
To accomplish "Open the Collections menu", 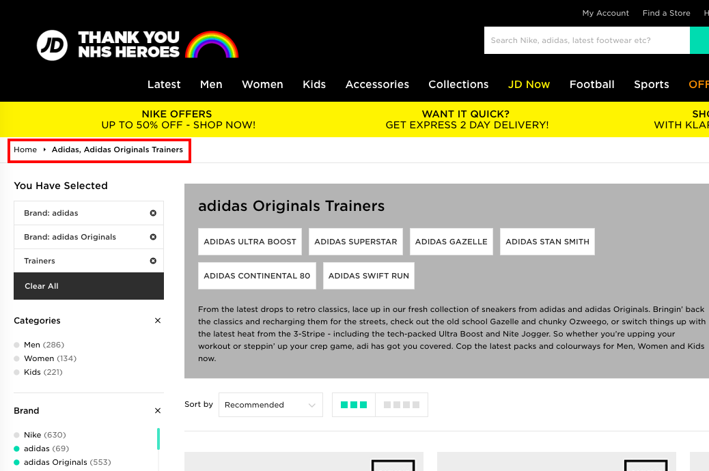I will tap(458, 85).
